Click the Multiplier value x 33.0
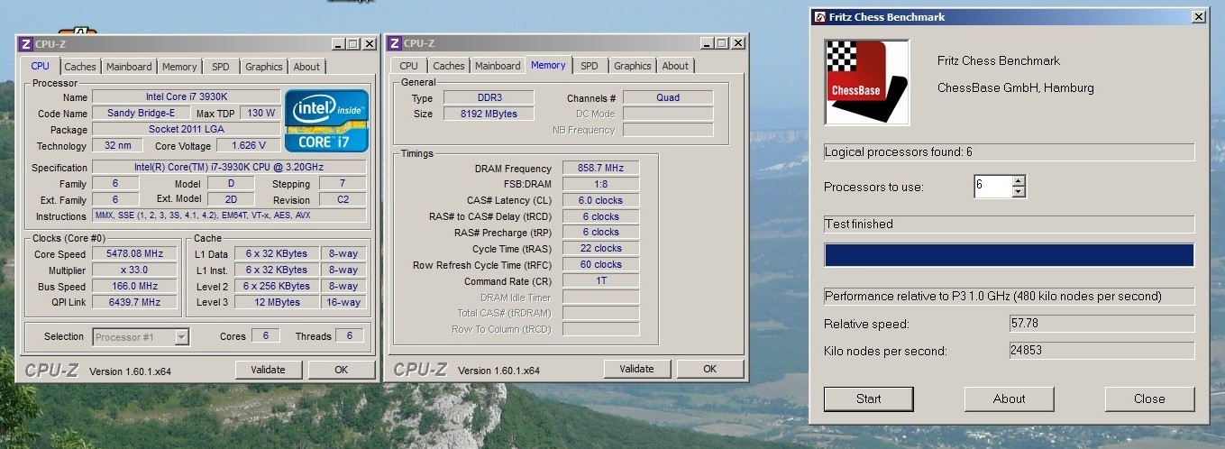The height and width of the screenshot is (449, 1225). 135,270
